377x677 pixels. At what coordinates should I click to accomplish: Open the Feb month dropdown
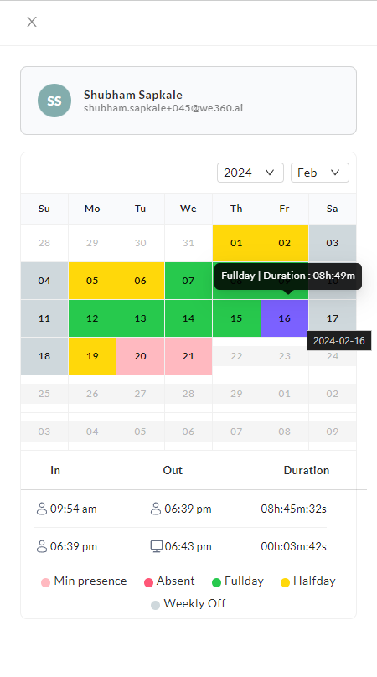tap(319, 173)
